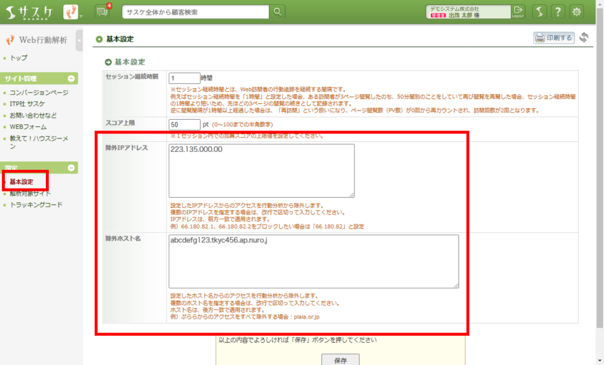Open the footprint Web analysis module icon
Viewport: 604px width, 365px height.
coord(71,12)
